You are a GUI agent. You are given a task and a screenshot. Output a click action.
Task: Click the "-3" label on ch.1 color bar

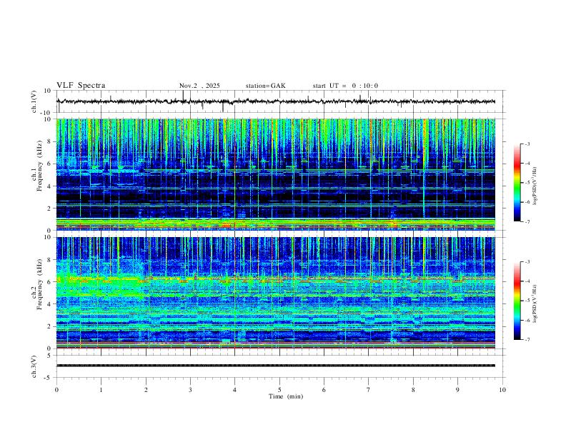[527, 144]
